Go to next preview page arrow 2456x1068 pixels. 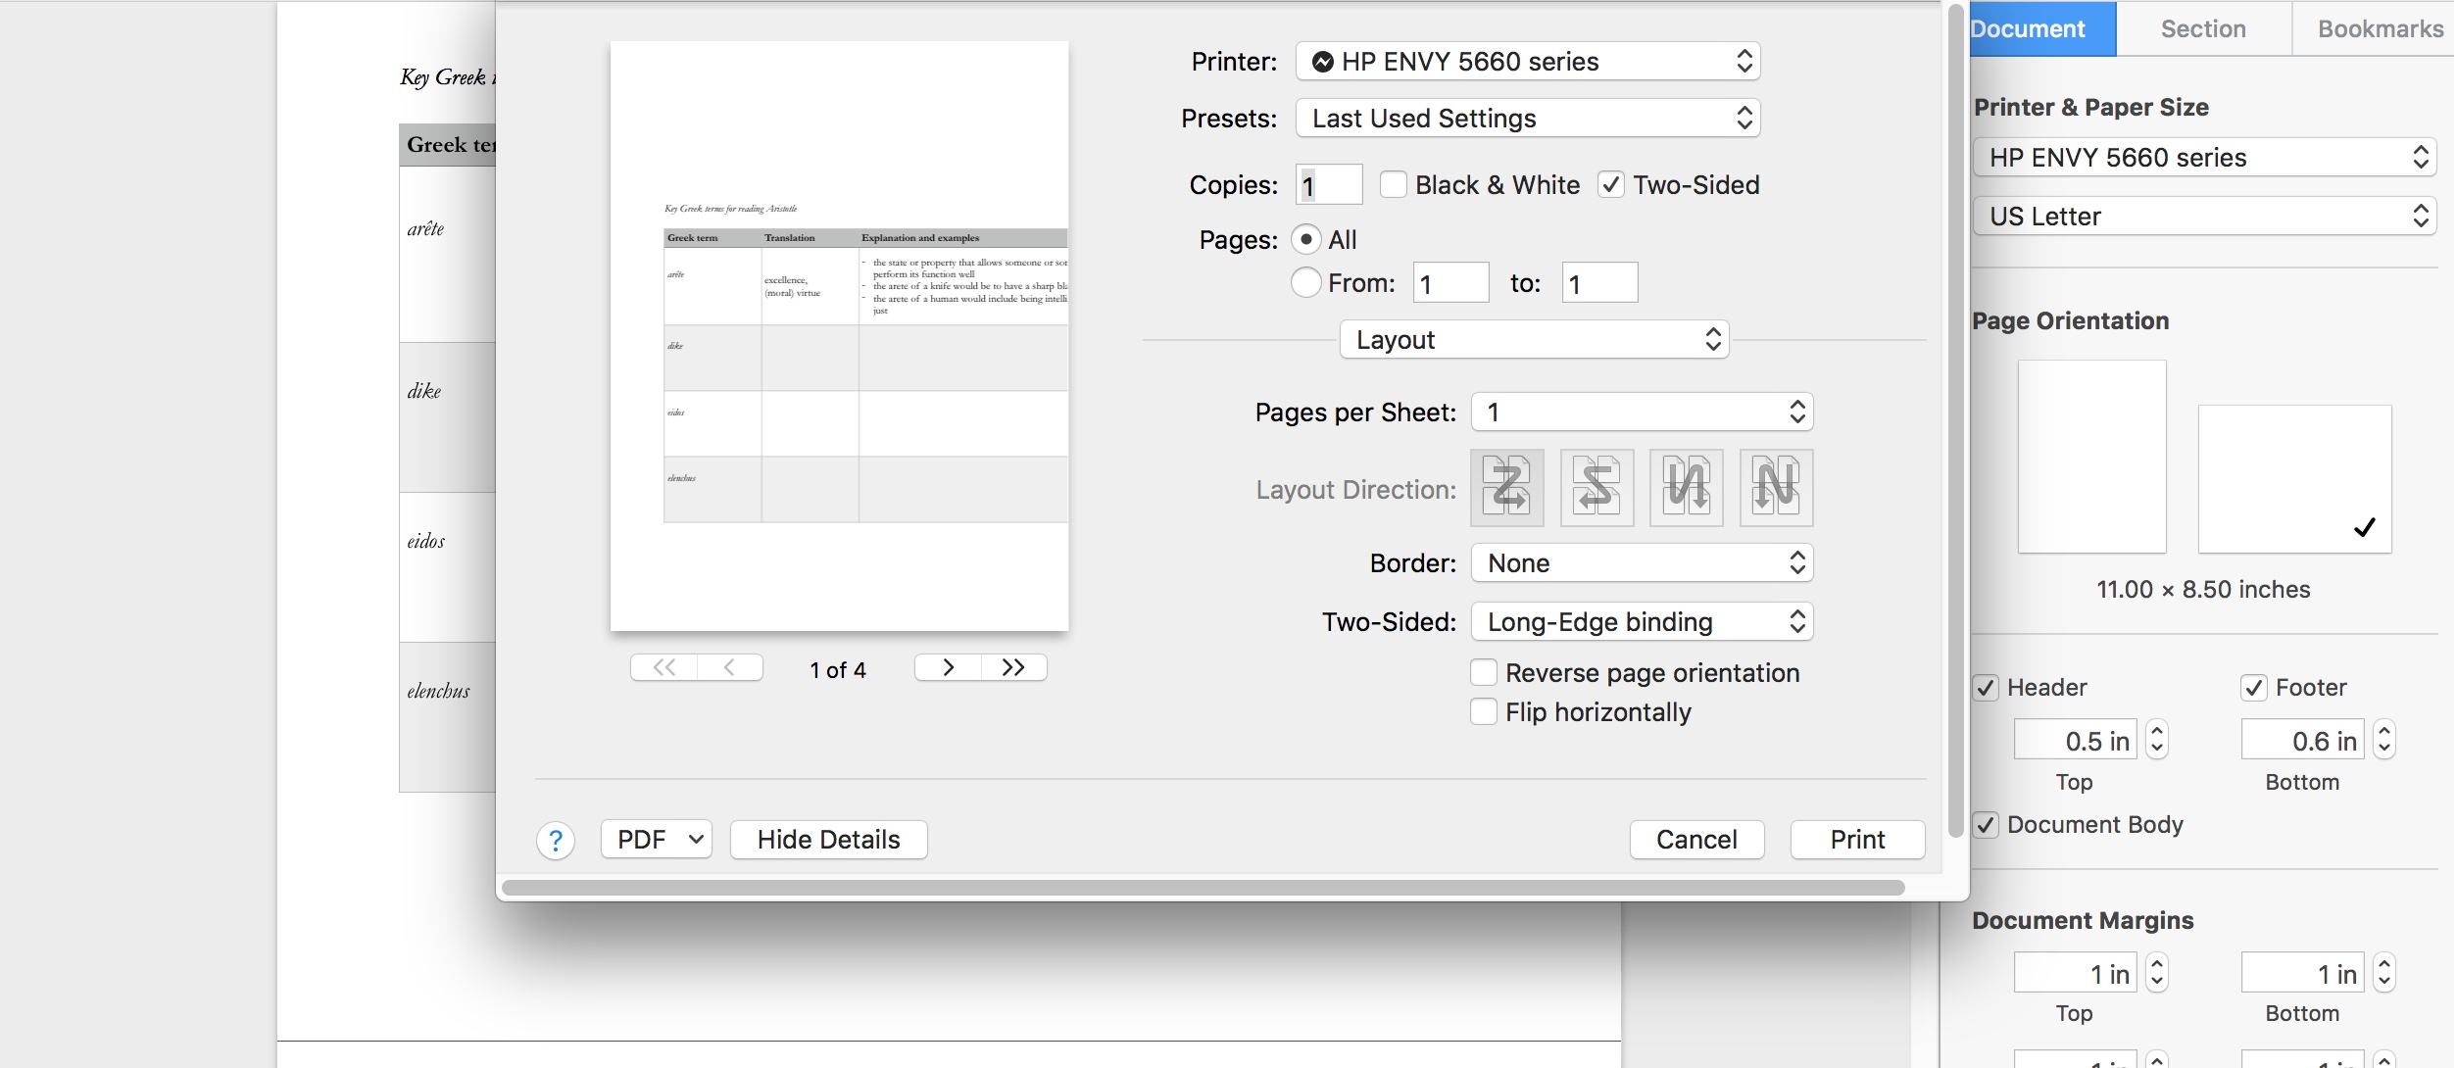pos(948,667)
